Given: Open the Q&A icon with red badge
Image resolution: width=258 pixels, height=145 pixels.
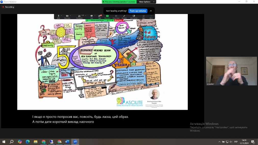Looking at the screenshot, I should (x=100, y=16).
